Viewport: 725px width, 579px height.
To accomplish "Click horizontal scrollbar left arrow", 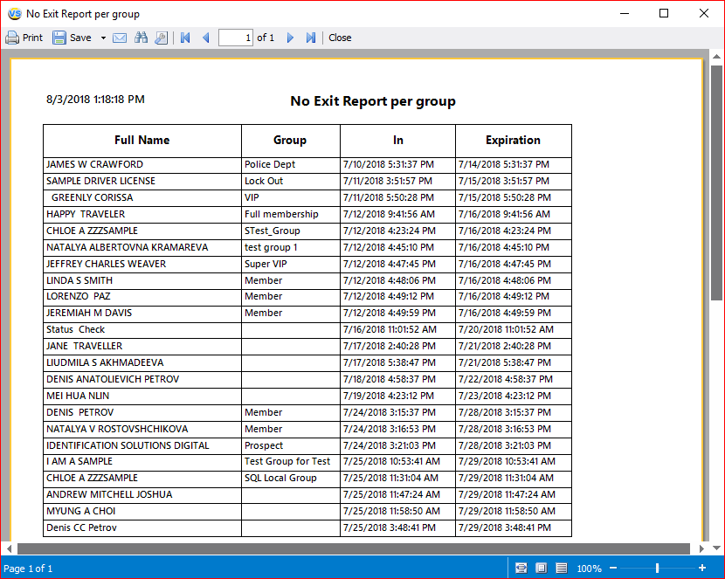I will (x=10, y=548).
